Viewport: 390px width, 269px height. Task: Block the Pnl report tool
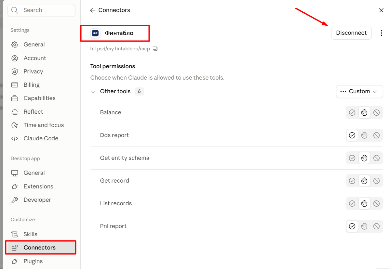click(x=376, y=226)
